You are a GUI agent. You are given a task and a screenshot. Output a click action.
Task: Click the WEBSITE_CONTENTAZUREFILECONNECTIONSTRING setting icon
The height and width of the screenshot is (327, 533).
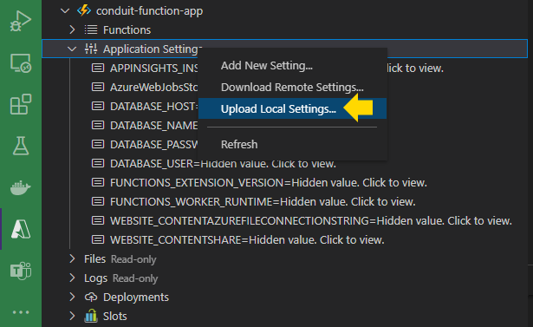[98, 220]
